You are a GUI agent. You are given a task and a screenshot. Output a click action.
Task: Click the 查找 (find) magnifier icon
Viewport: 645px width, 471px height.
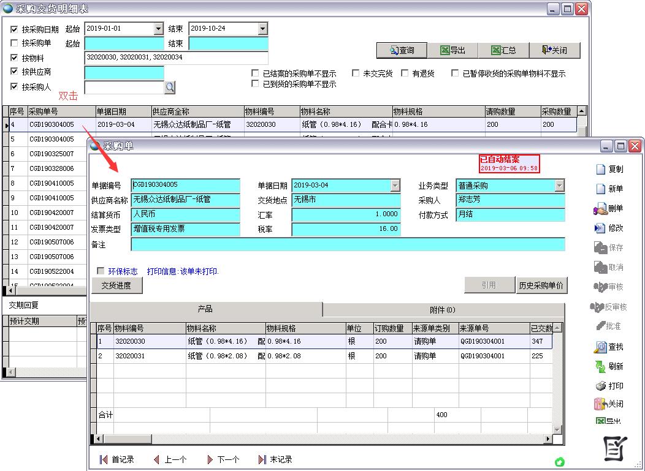601,347
